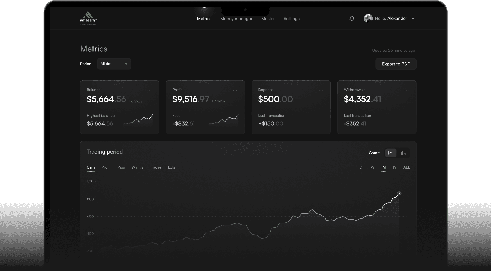Open the Withdrawals card options menu
This screenshot has width=491, height=271.
point(406,90)
